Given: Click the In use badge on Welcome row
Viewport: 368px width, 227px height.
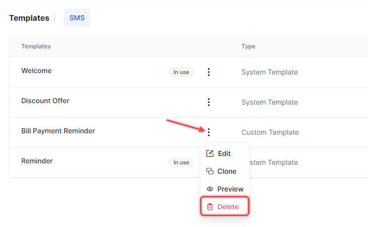Looking at the screenshot, I should pos(181,72).
